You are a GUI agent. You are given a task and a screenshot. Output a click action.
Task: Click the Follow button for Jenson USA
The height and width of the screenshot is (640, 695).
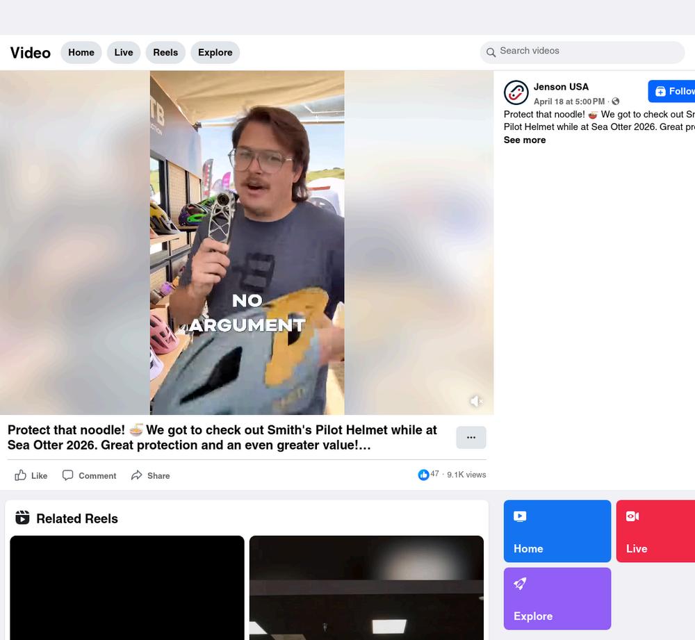tap(671, 91)
